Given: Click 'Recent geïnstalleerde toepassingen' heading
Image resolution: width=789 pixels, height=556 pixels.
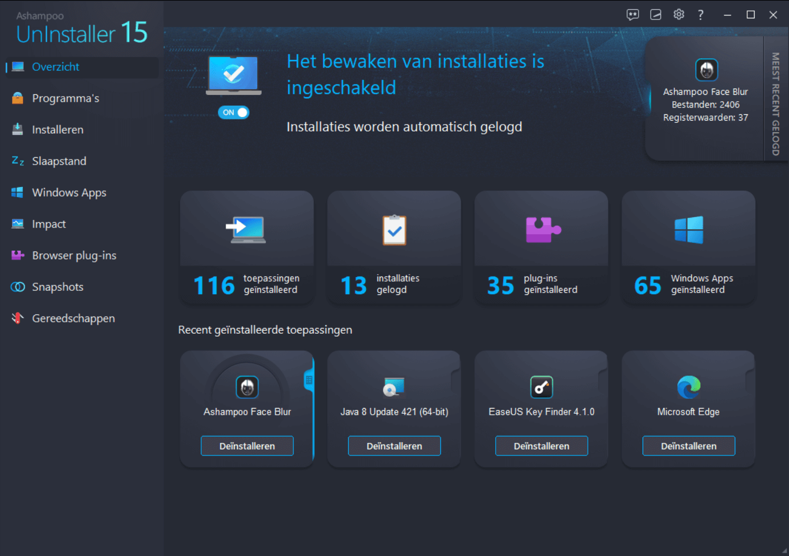Looking at the screenshot, I should click(265, 330).
